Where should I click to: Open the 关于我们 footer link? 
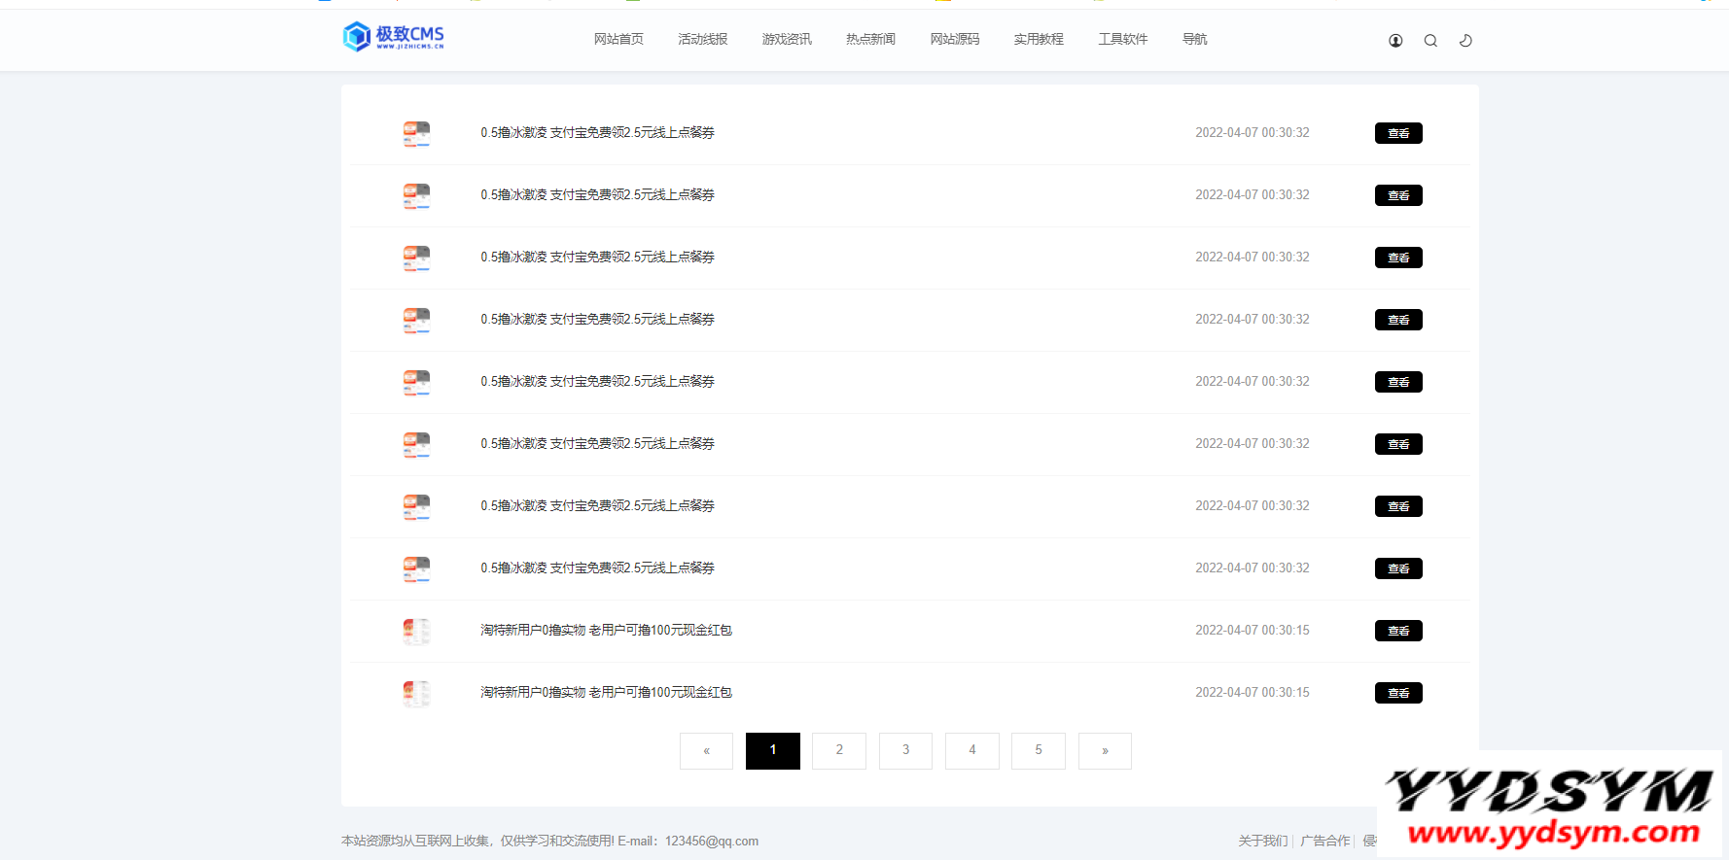click(x=1262, y=841)
